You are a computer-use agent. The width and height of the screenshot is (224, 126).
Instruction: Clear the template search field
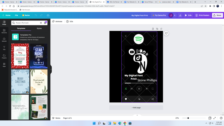click(x=41, y=23)
